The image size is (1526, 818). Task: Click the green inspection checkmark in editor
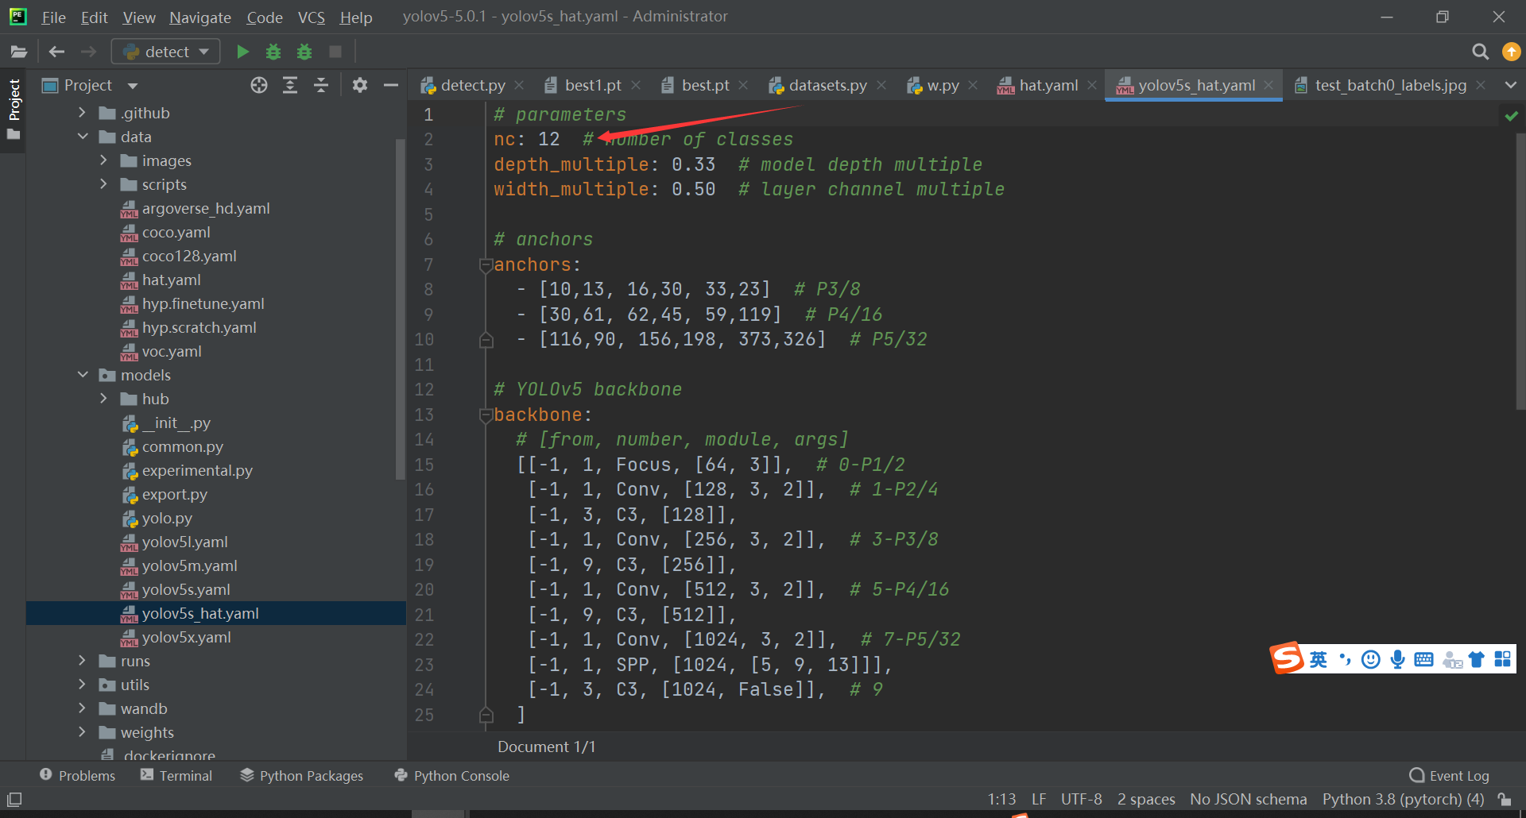1511,116
